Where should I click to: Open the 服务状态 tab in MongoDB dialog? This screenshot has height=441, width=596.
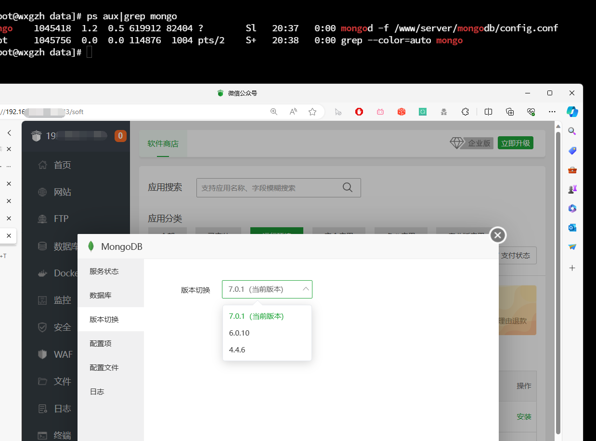111,271
